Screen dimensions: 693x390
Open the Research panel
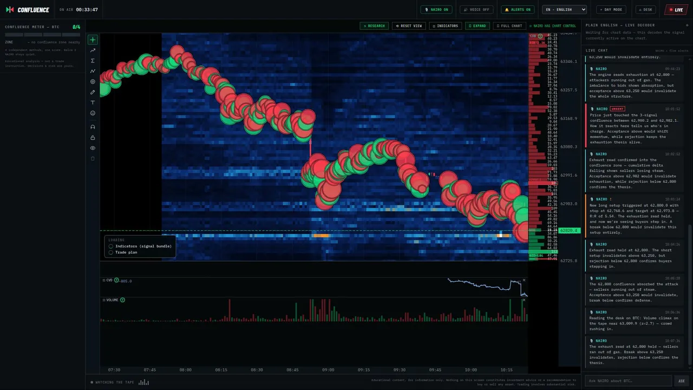pos(374,25)
